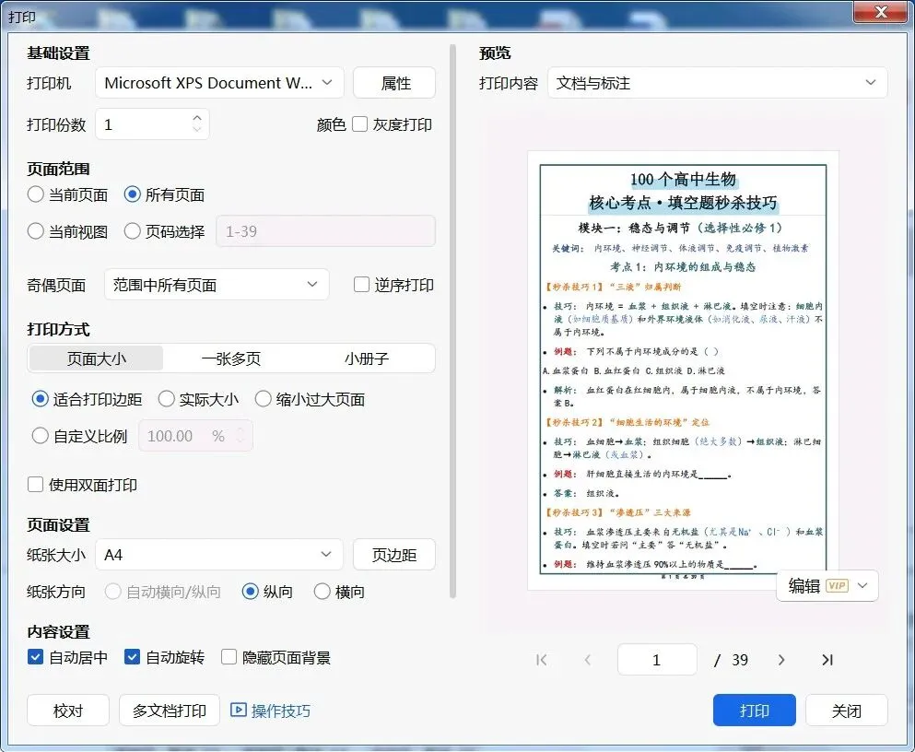Select 实际大小 option
This screenshot has width=915, height=752.
166,399
